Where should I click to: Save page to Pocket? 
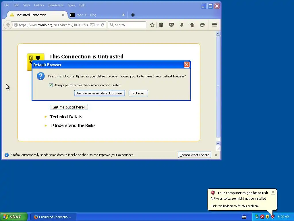coord(171,25)
